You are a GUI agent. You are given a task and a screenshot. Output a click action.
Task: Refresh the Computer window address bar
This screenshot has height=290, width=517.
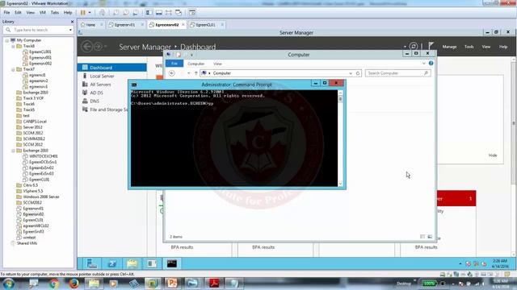pyautogui.click(x=358, y=73)
